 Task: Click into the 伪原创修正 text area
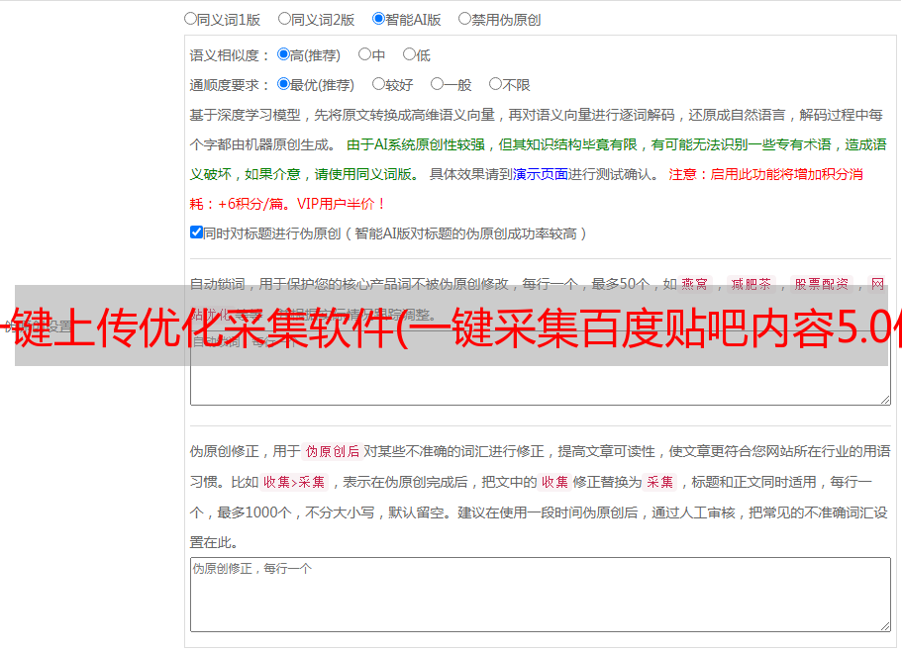541,595
